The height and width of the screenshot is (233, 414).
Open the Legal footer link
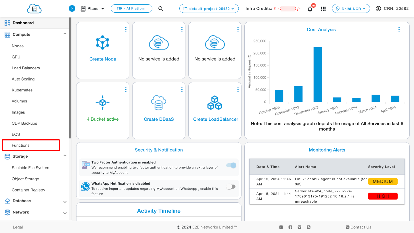(18, 227)
